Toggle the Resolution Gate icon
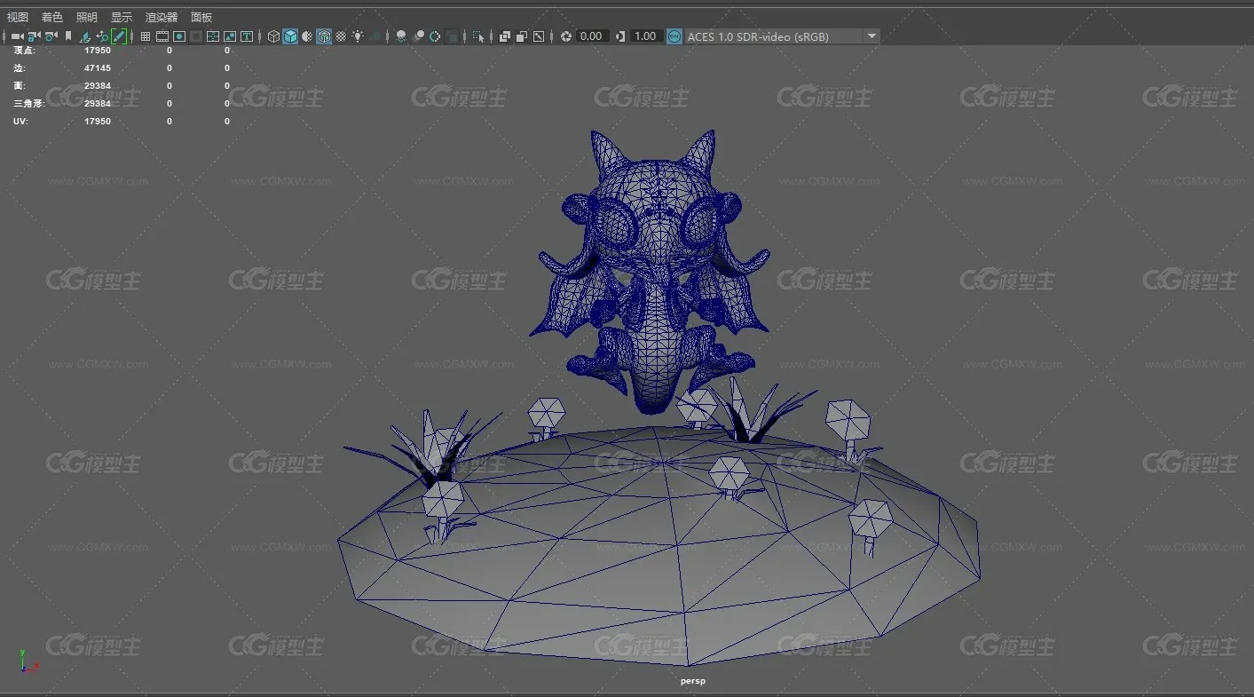This screenshot has width=1254, height=697. (179, 36)
